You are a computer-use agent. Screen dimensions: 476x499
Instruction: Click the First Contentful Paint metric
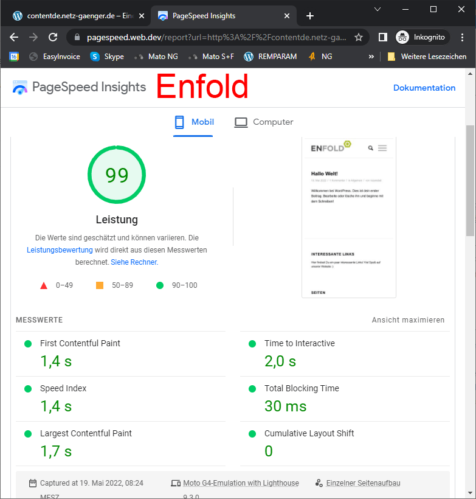pos(121,354)
